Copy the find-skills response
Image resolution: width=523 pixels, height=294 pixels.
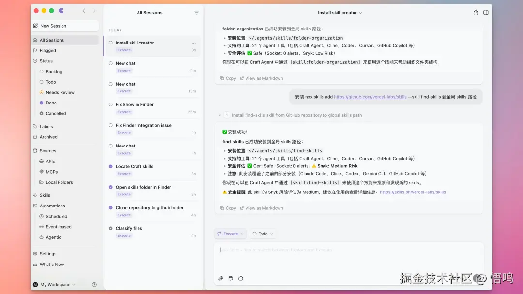click(x=228, y=208)
